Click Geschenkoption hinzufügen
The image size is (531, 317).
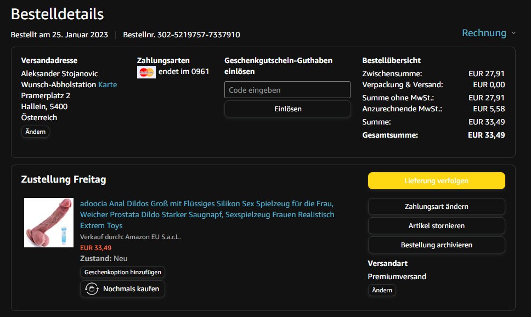click(122, 272)
